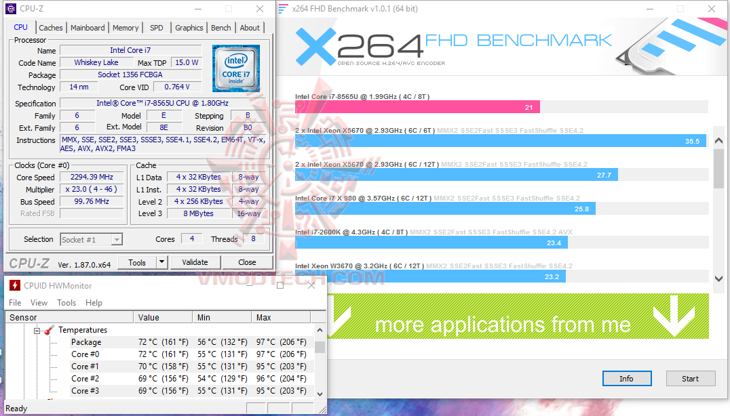Click the Core i7 X 980 bar showing 25.8
This screenshot has width=730, height=416.
[445, 209]
